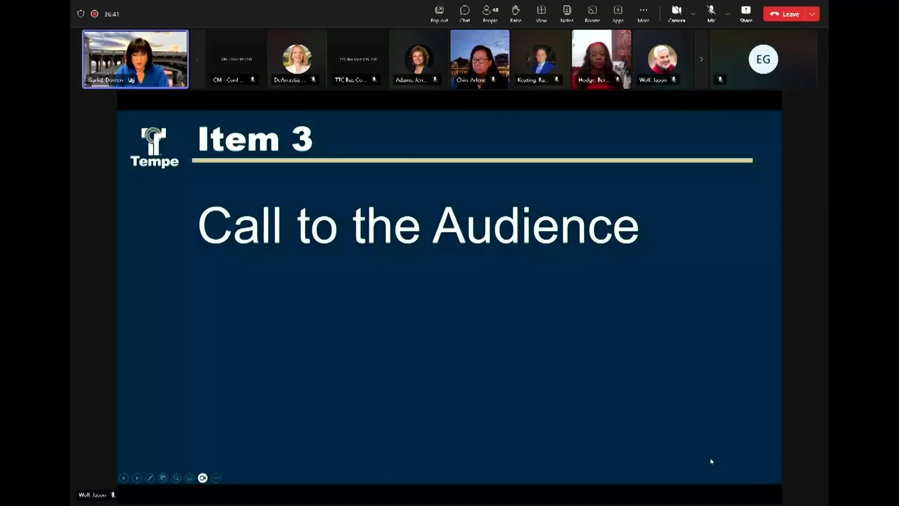
Task: Toggle the Camera on
Action: [x=677, y=14]
